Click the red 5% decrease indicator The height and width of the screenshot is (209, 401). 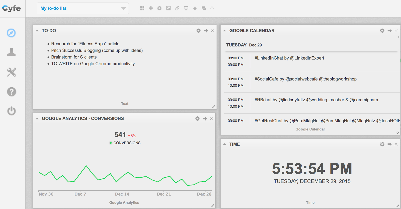(x=132, y=136)
